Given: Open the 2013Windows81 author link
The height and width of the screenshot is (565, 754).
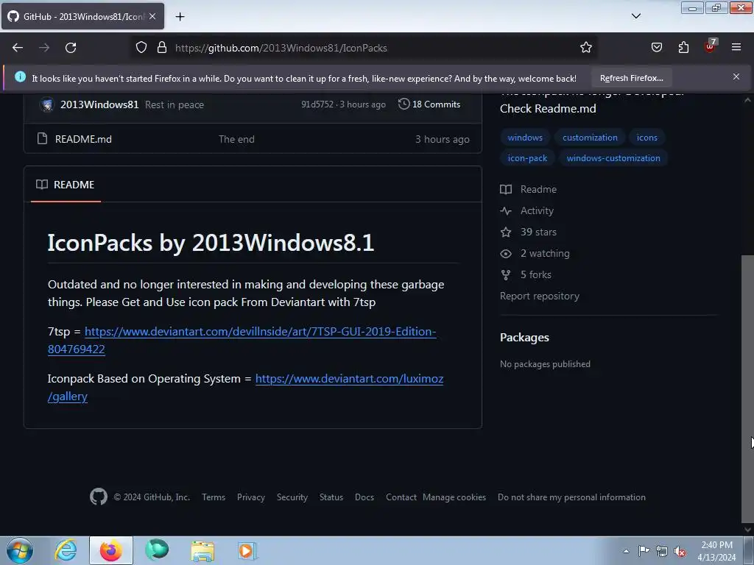Looking at the screenshot, I should 99,104.
